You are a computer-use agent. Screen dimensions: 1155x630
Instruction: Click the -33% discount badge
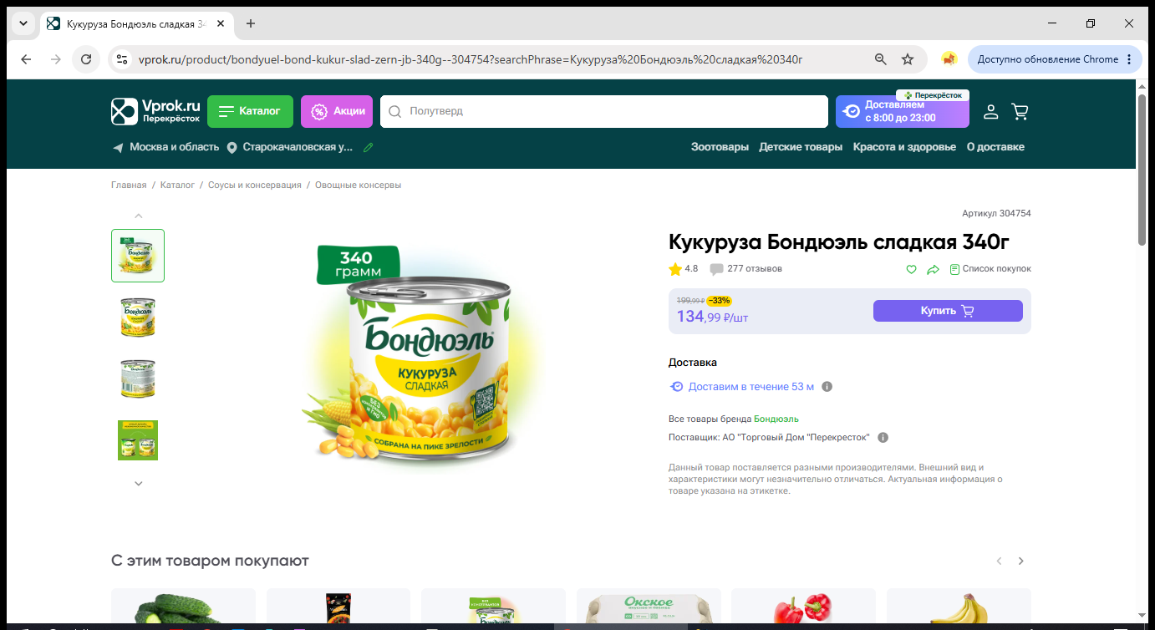(719, 301)
